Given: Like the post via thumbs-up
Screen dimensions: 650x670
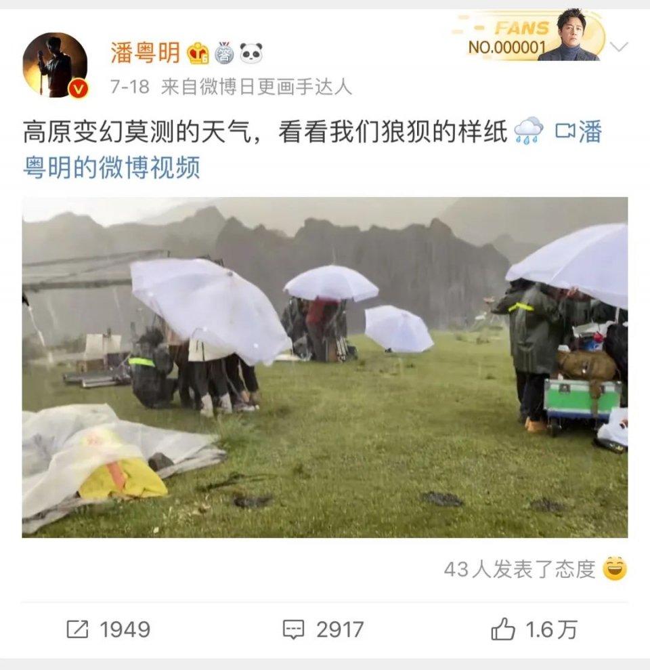Looking at the screenshot, I should click(x=502, y=629).
